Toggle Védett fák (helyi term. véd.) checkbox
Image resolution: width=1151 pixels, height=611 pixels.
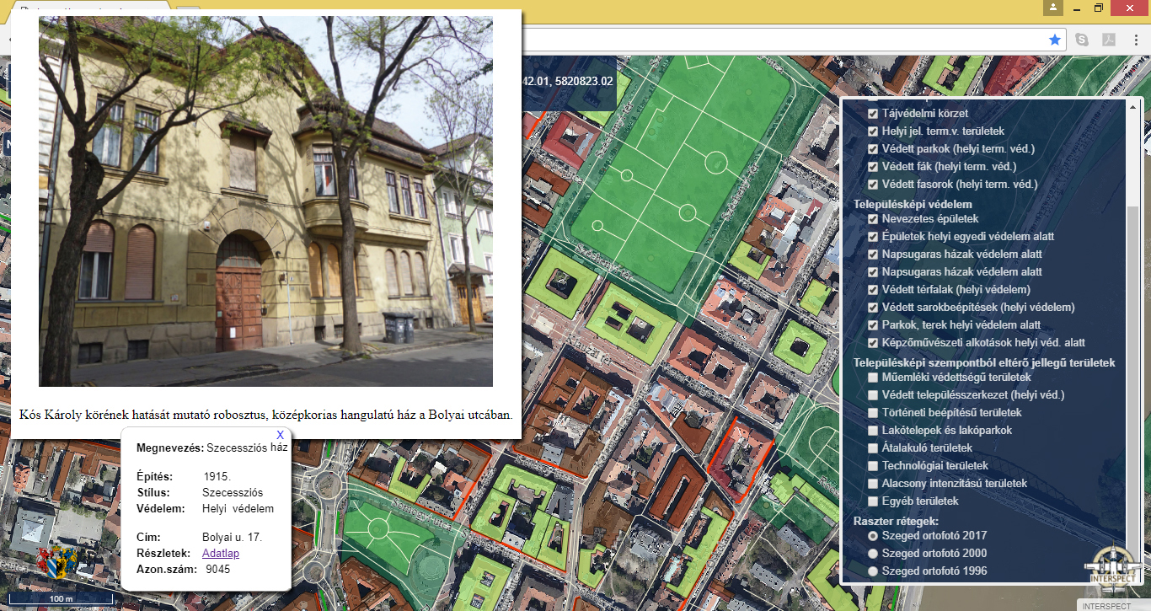[874, 167]
